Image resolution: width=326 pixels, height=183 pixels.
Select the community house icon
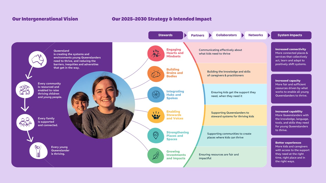click(25, 90)
